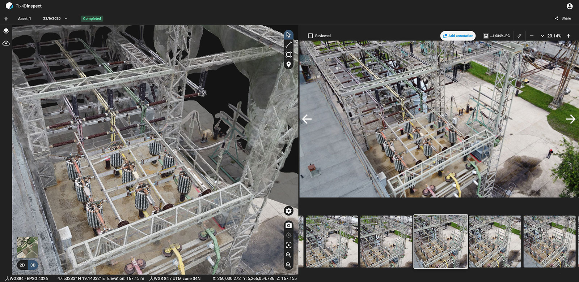The width and height of the screenshot is (579, 282).
Task: Open the Asset_1 breadcrumb
Action: [25, 18]
